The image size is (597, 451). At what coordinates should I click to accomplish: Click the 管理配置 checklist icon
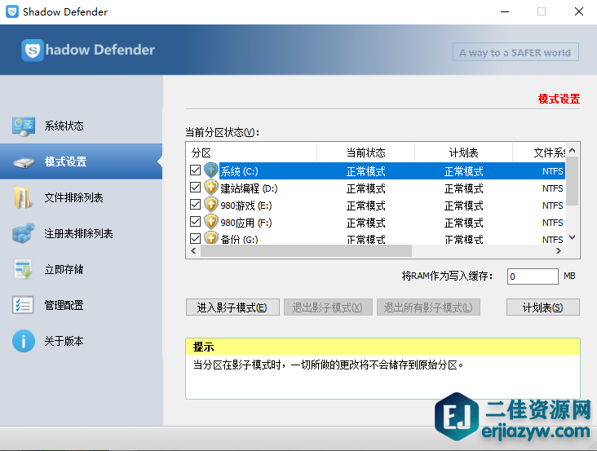[x=23, y=305]
